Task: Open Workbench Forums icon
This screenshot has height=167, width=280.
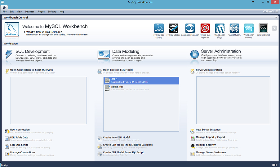Action: [x=249, y=28]
